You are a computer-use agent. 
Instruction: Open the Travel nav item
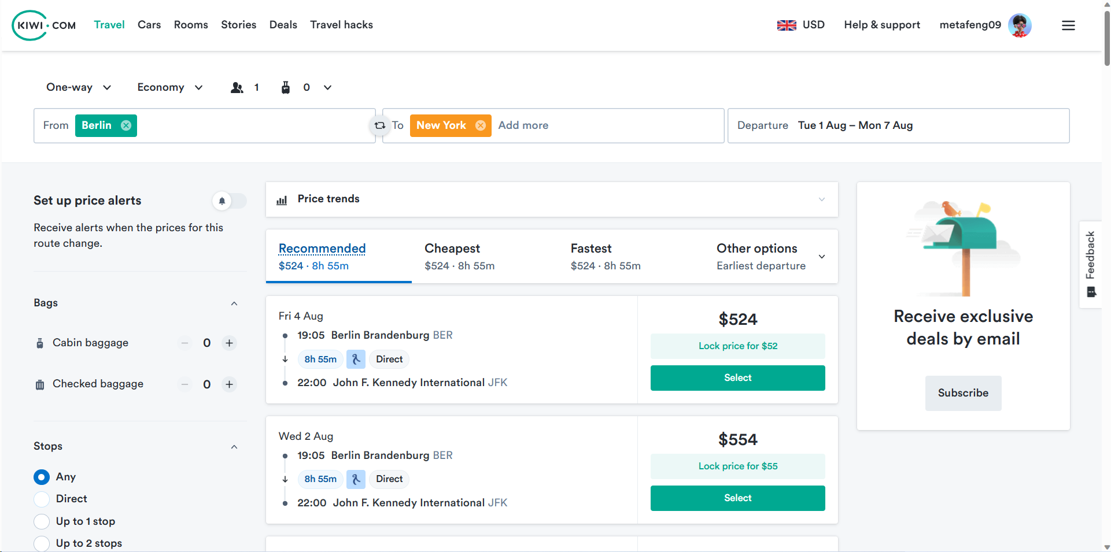point(109,25)
